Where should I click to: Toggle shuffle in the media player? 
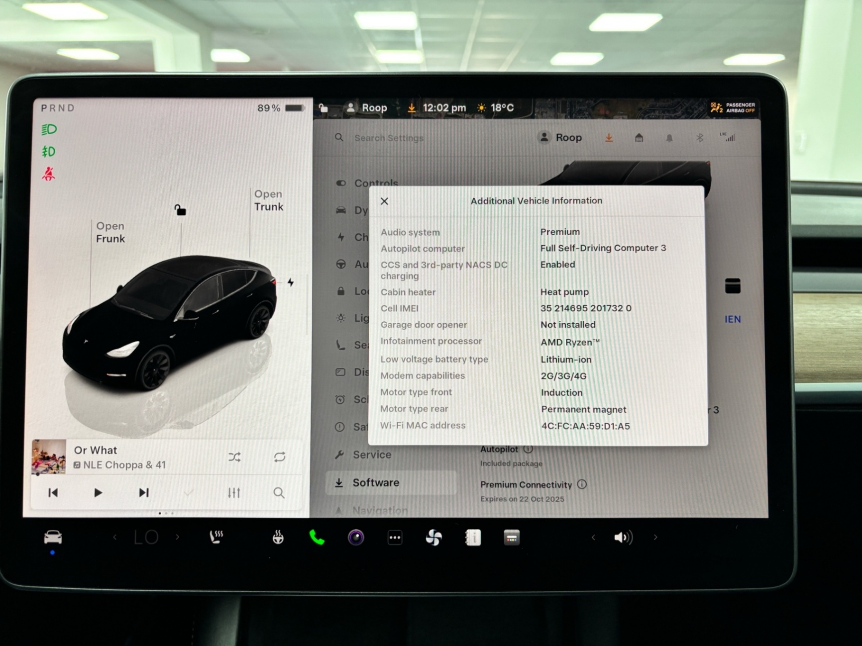[234, 457]
